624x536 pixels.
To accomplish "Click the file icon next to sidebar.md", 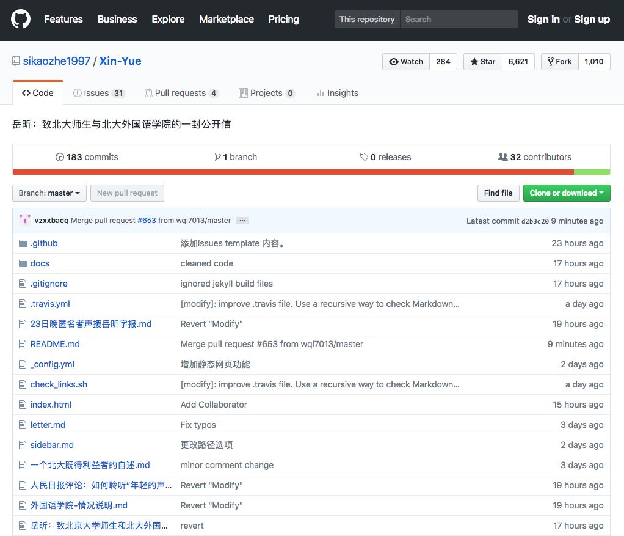I will coord(23,445).
